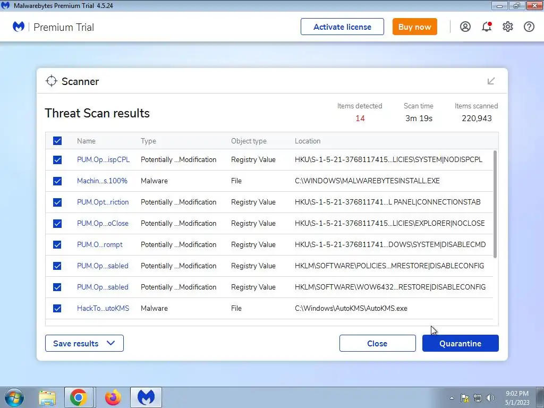Open the Windows Start button
This screenshot has width=544, height=408.
tap(14, 397)
